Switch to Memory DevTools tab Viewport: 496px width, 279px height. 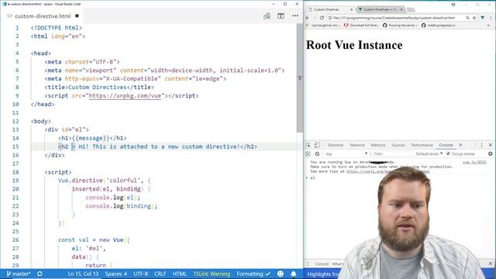tap(378, 145)
